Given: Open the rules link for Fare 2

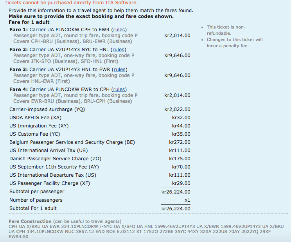Looking at the screenshot, I should coord(118,50).
